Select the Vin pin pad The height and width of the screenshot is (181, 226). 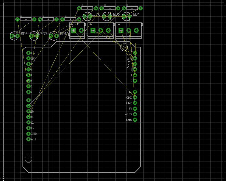point(135,92)
